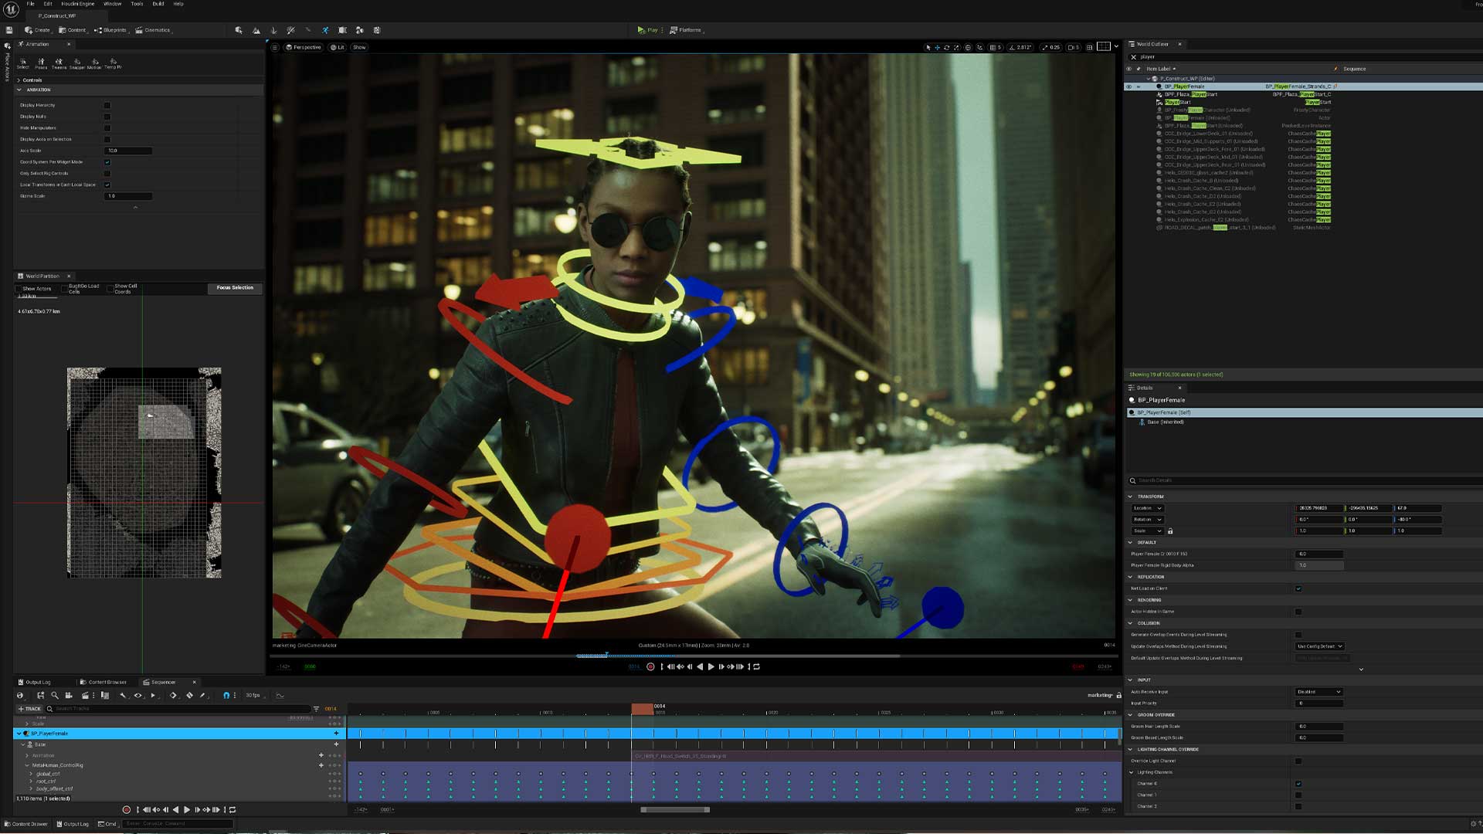
Task: Save the current level with the disk icon
Action: (x=9, y=30)
